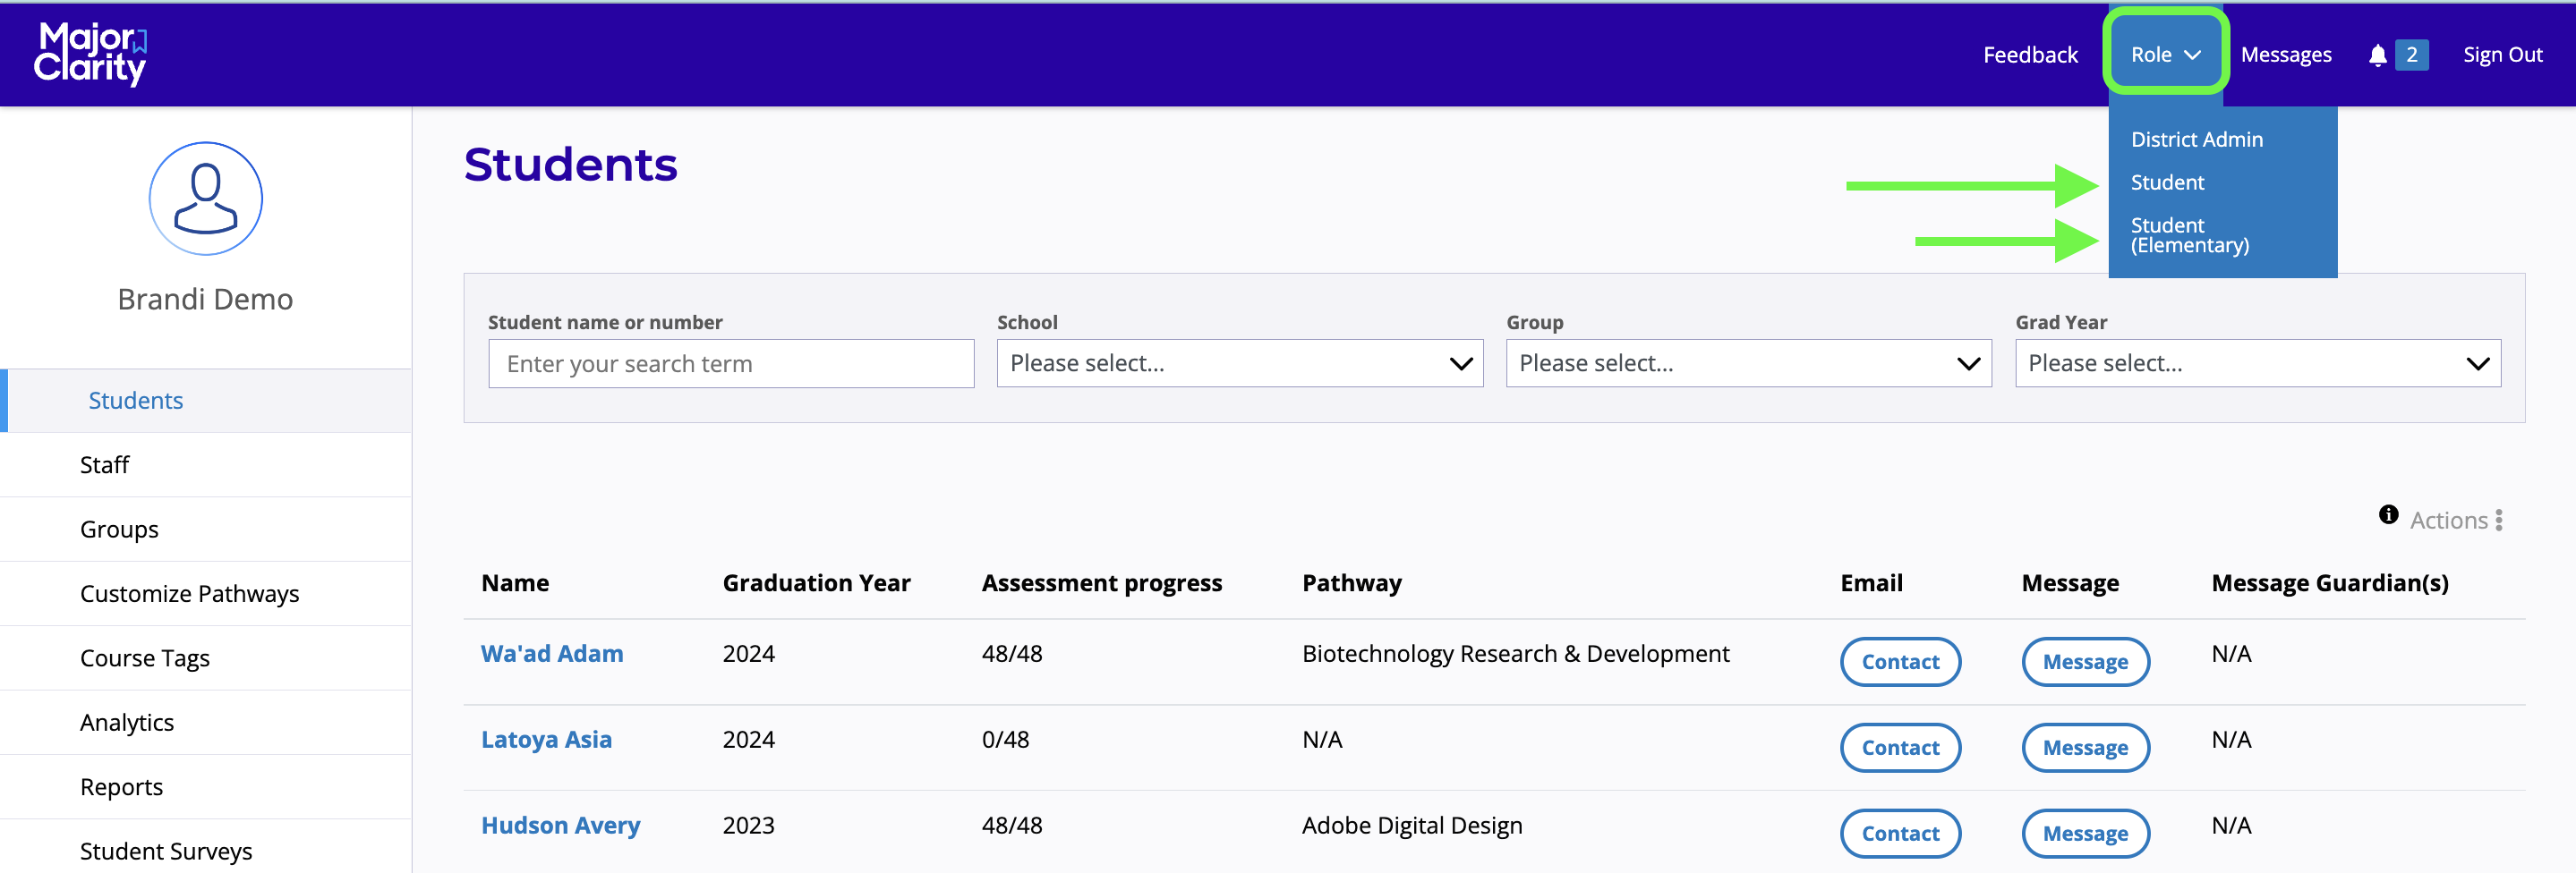Click Contact button for Wa'ad Adam

1899,661
